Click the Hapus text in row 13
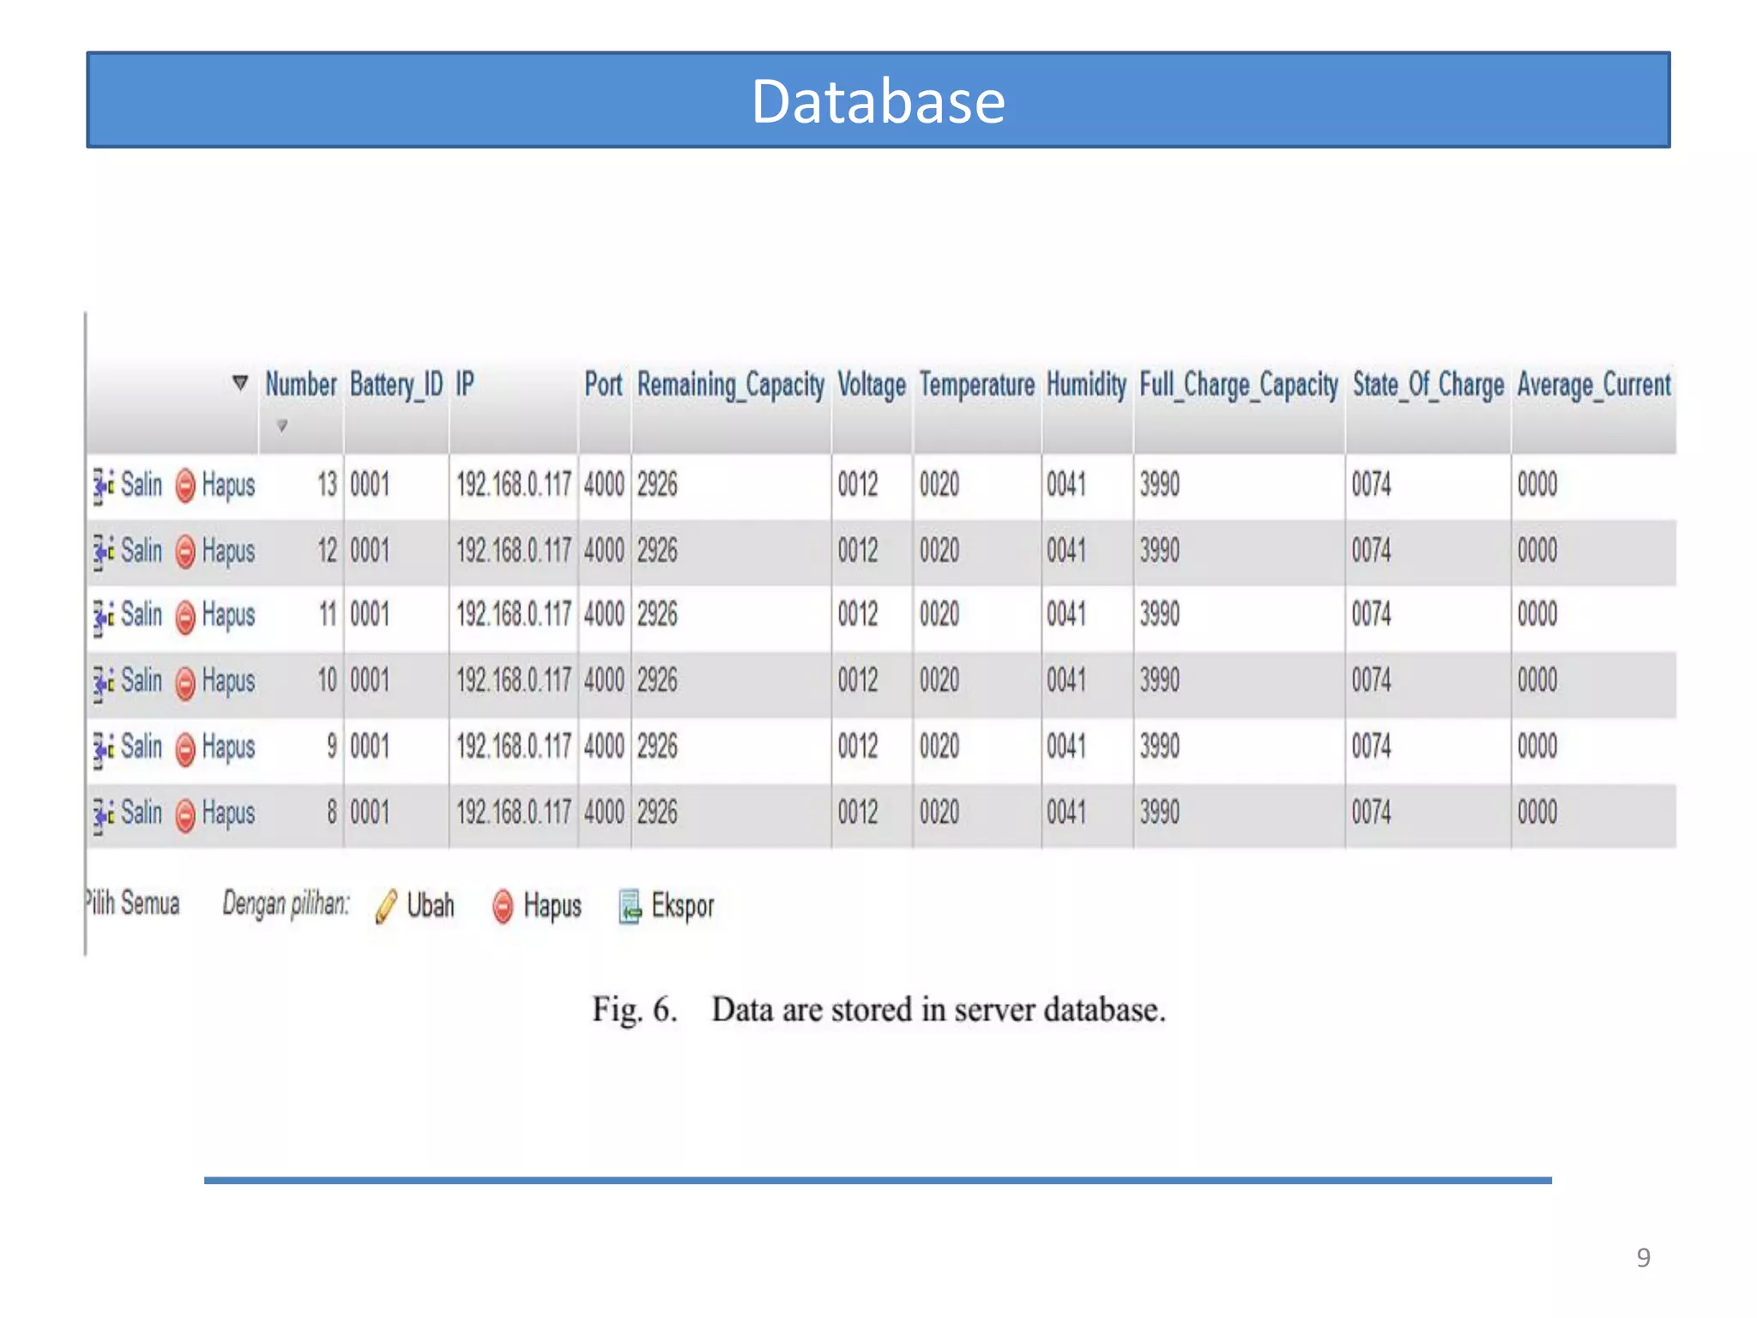The height and width of the screenshot is (1318, 1757). coord(228,486)
